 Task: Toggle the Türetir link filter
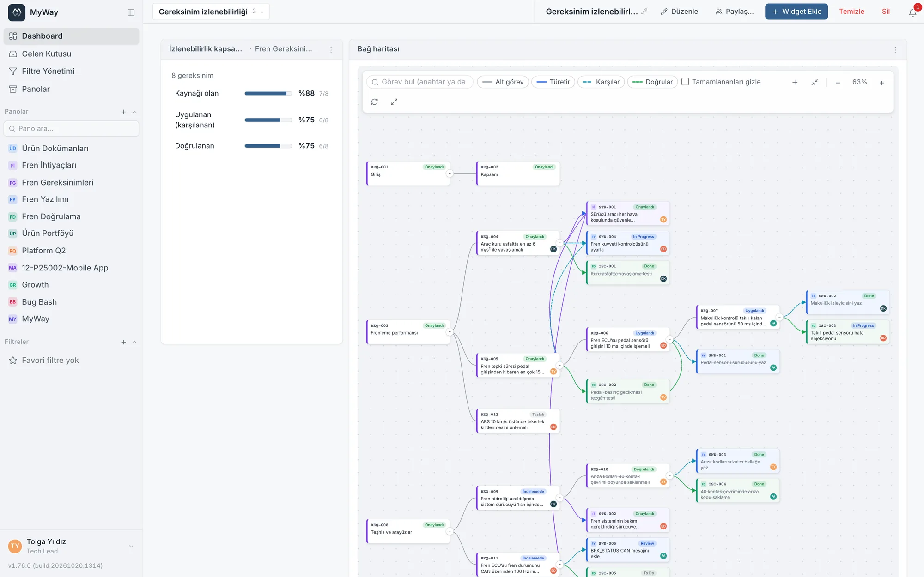click(x=553, y=82)
